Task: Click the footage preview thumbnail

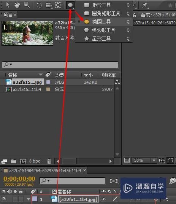Action: point(27,33)
